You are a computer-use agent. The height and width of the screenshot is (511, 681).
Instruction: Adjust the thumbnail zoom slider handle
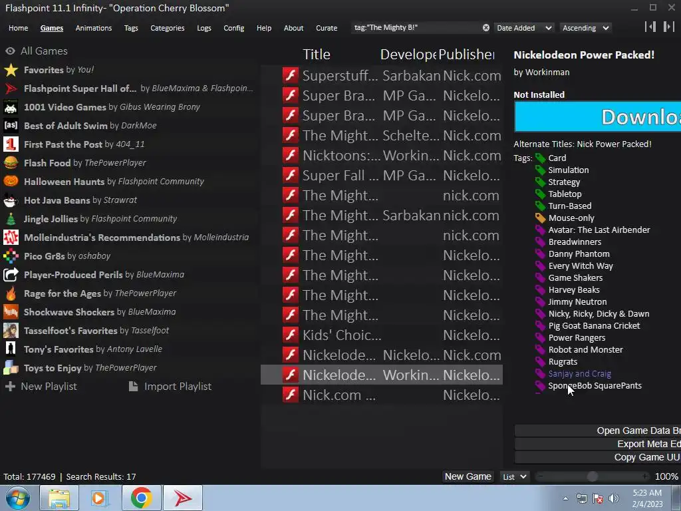pos(592,476)
